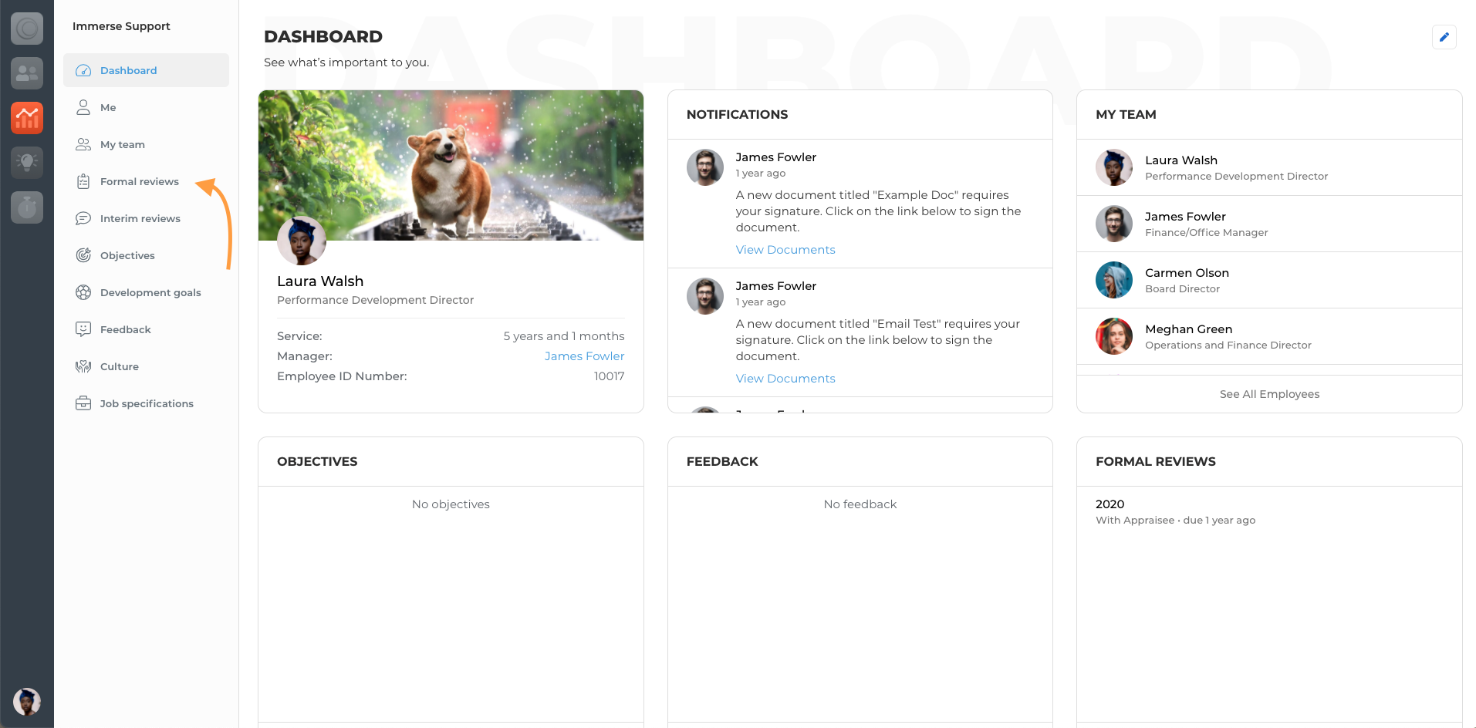
Task: Open Culture menu item
Action: (x=146, y=366)
